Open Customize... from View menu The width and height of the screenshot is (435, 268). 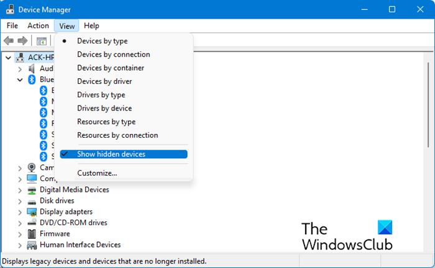click(x=97, y=173)
